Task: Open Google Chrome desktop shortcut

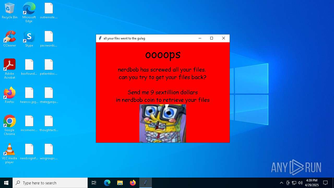Action: 10,125
